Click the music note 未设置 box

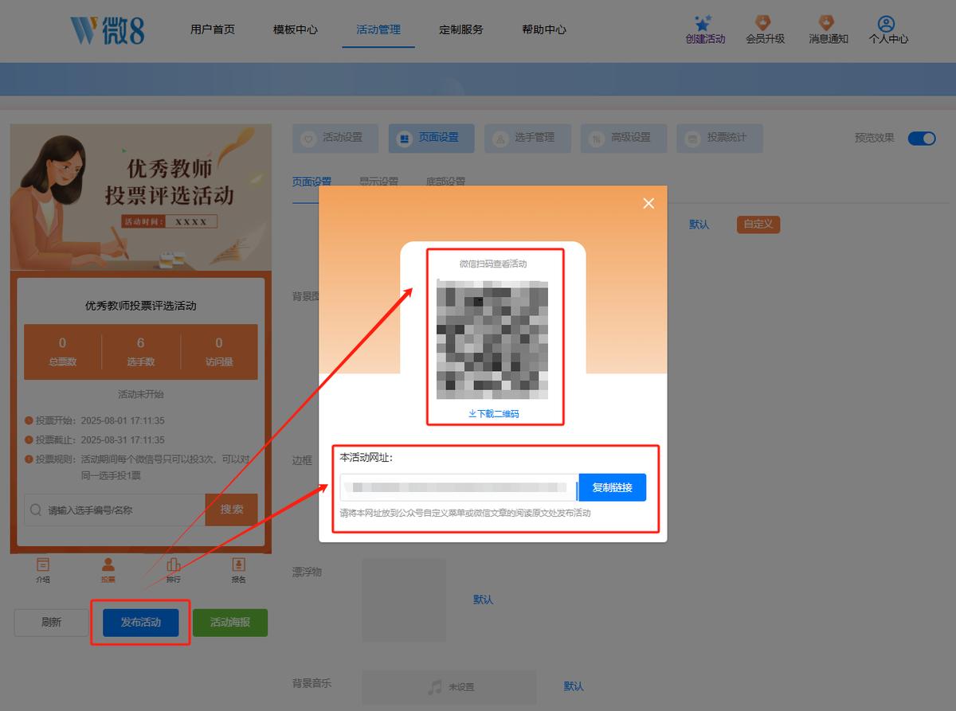point(449,687)
